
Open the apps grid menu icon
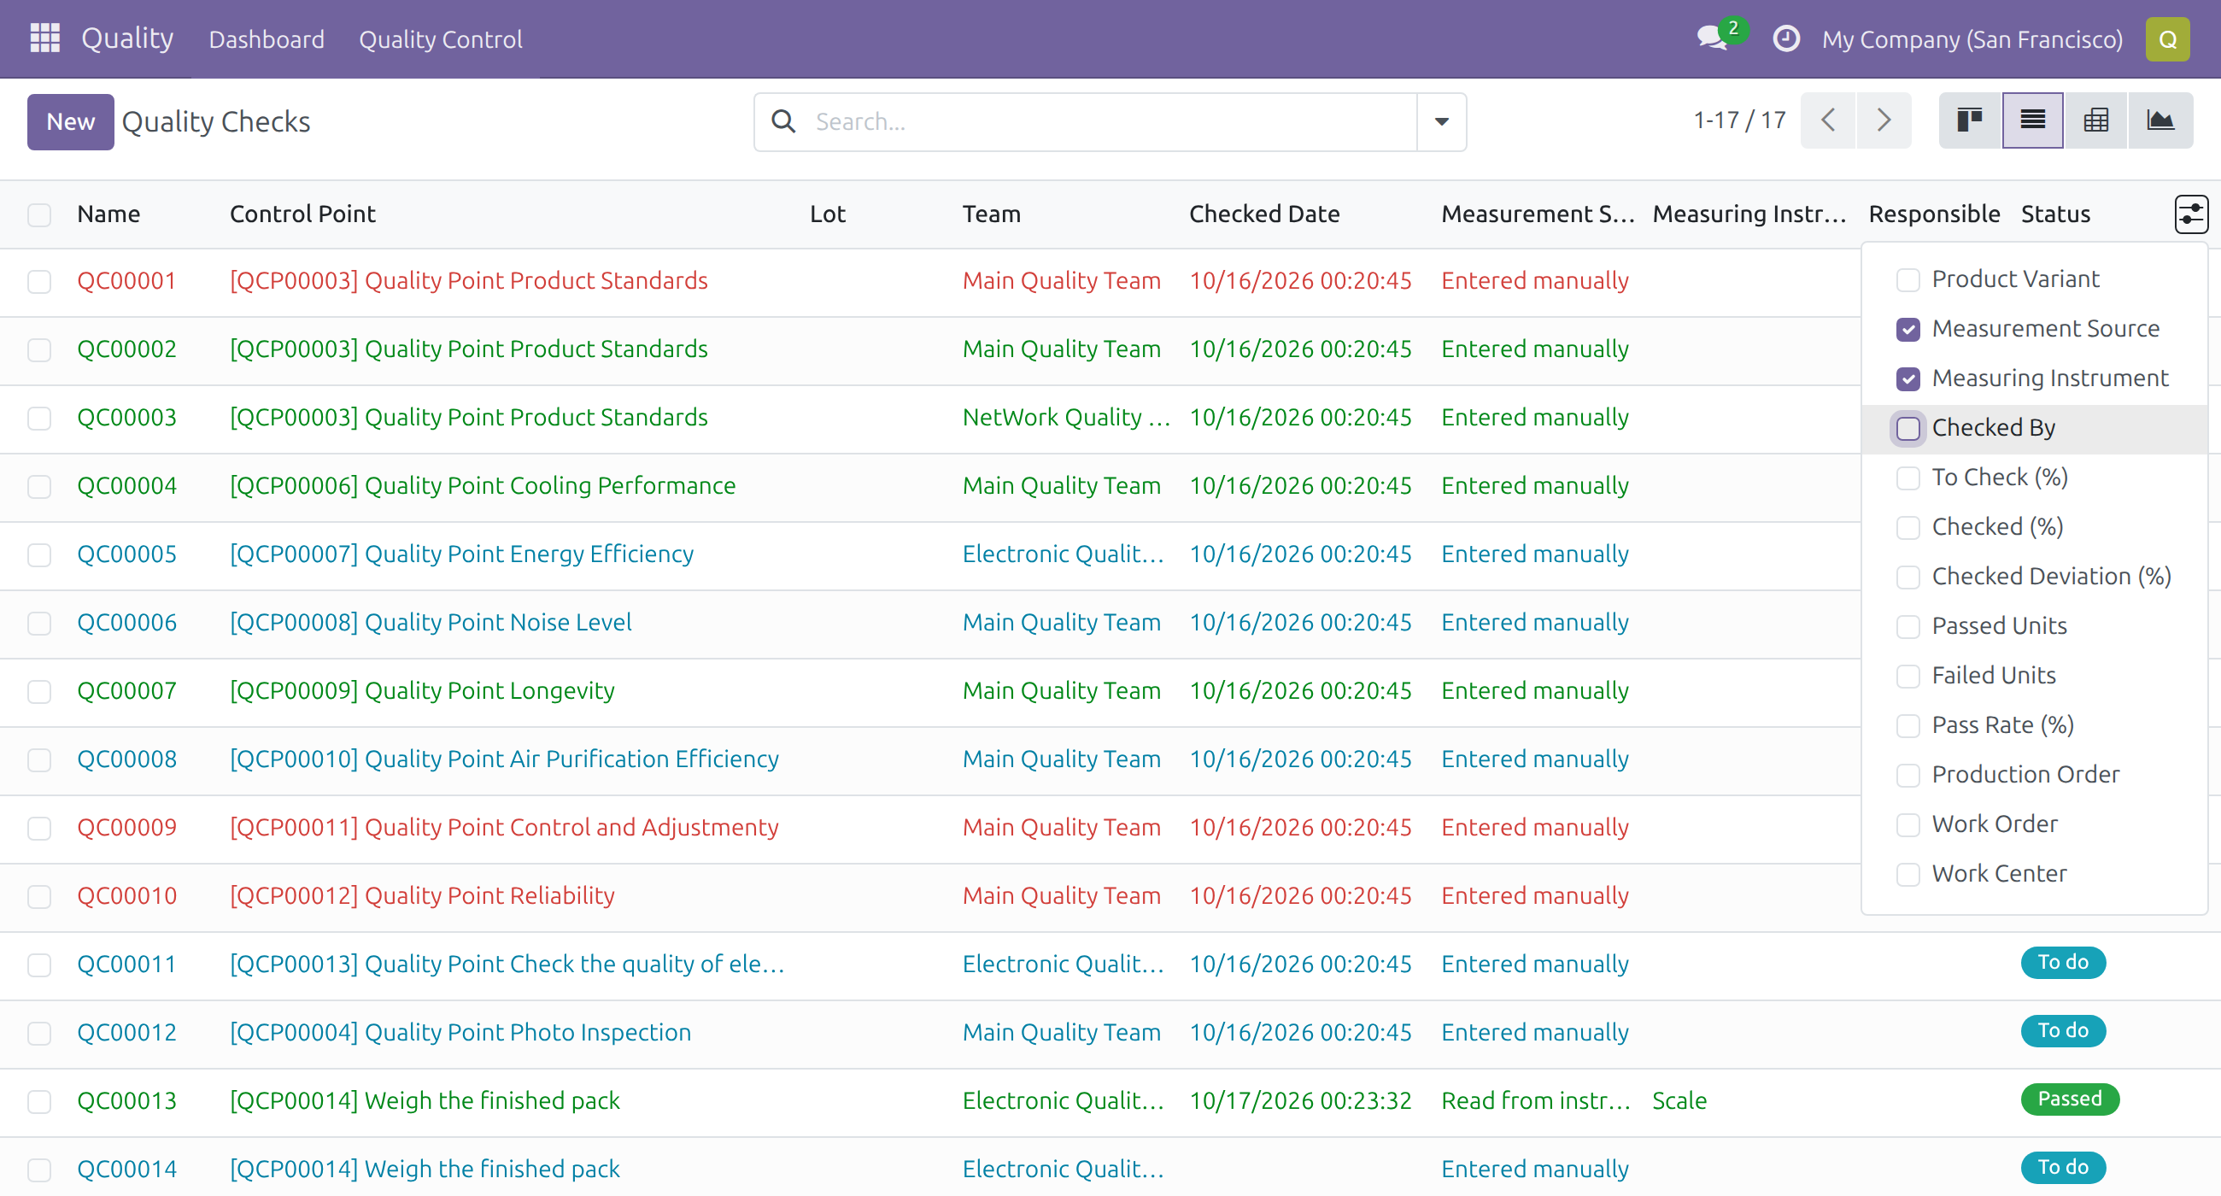(x=44, y=38)
